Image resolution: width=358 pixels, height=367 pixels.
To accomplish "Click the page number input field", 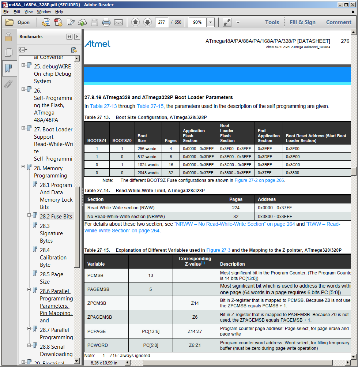I will 161,22.
